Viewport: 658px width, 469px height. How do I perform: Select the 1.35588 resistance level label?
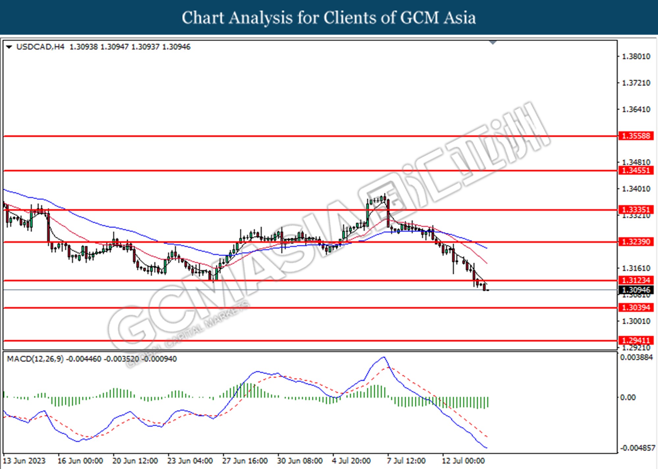pos(636,136)
